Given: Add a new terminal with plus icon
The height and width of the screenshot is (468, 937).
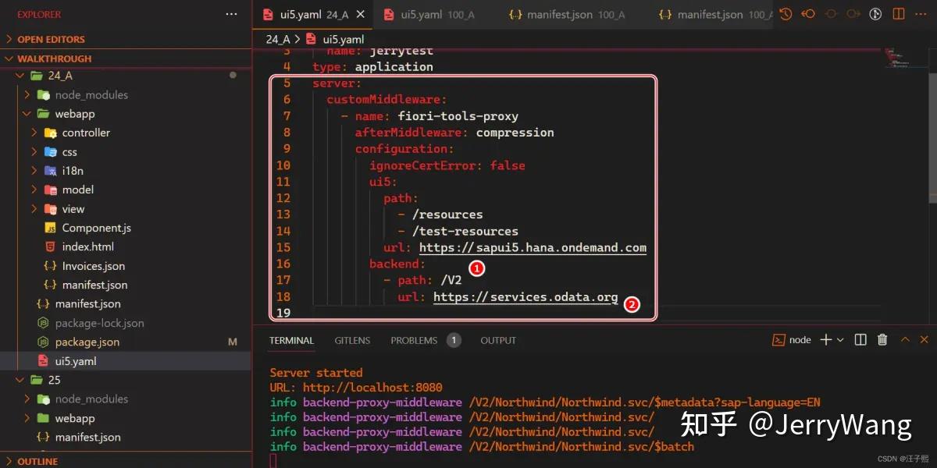Looking at the screenshot, I should (826, 340).
